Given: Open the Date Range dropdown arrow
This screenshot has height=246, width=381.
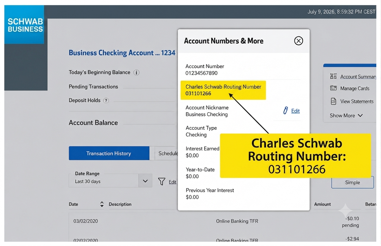Looking at the screenshot, I should click(145, 181).
